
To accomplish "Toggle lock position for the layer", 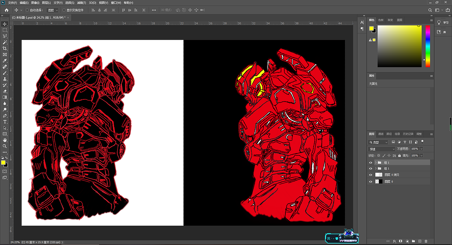I will [389, 155].
